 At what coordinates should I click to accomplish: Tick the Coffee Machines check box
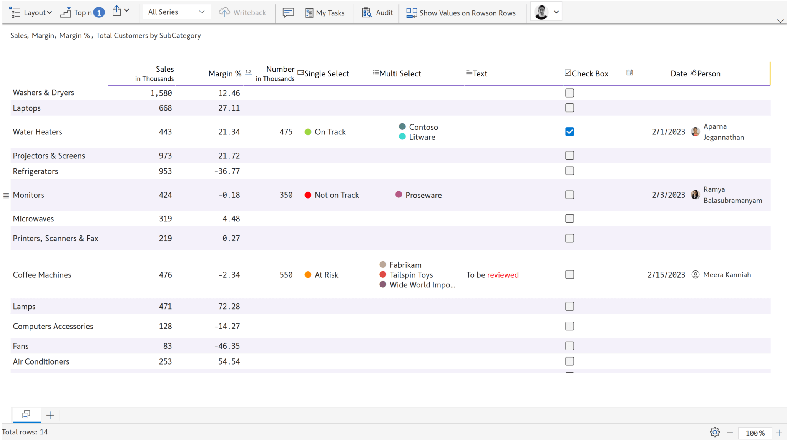[x=569, y=275]
